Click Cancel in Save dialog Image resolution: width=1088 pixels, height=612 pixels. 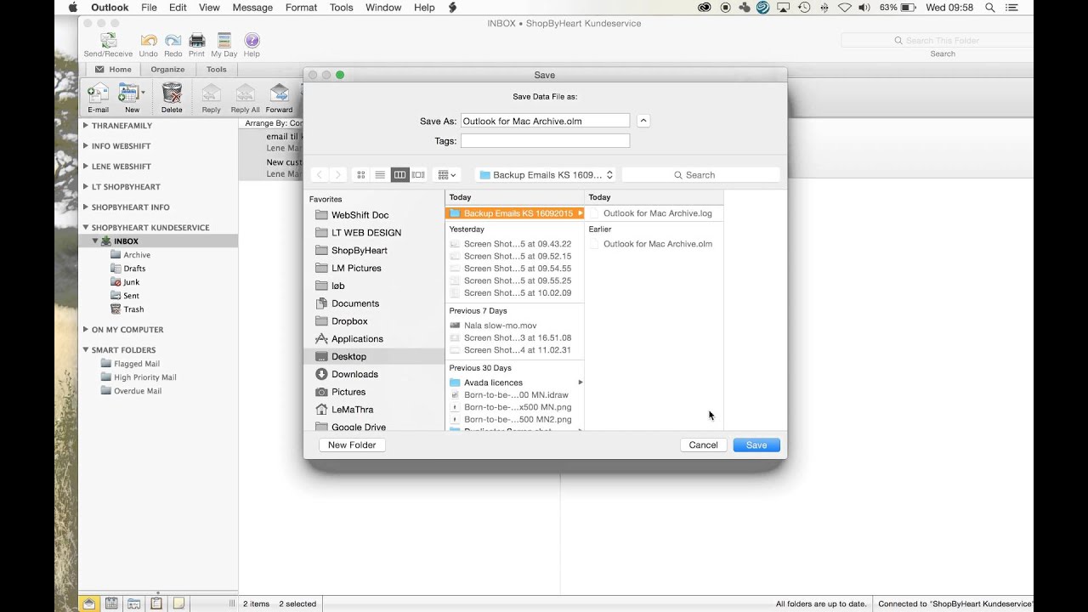[703, 445]
